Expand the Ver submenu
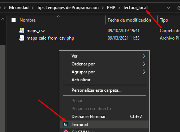Image resolution: width=180 pixels, height=132 pixels. (104, 56)
